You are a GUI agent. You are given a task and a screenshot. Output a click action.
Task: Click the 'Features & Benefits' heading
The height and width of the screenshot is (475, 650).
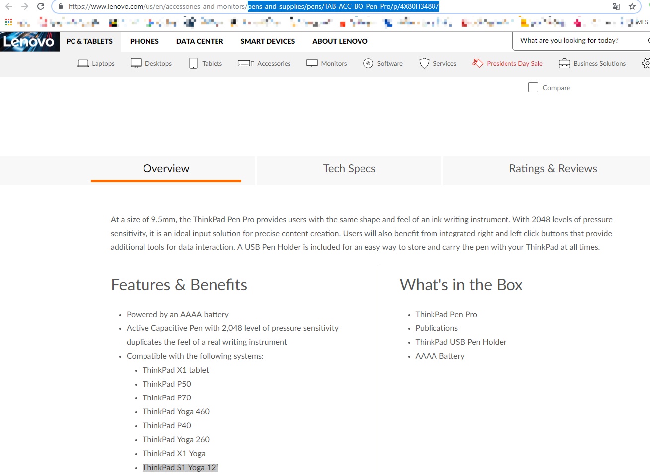coord(179,285)
